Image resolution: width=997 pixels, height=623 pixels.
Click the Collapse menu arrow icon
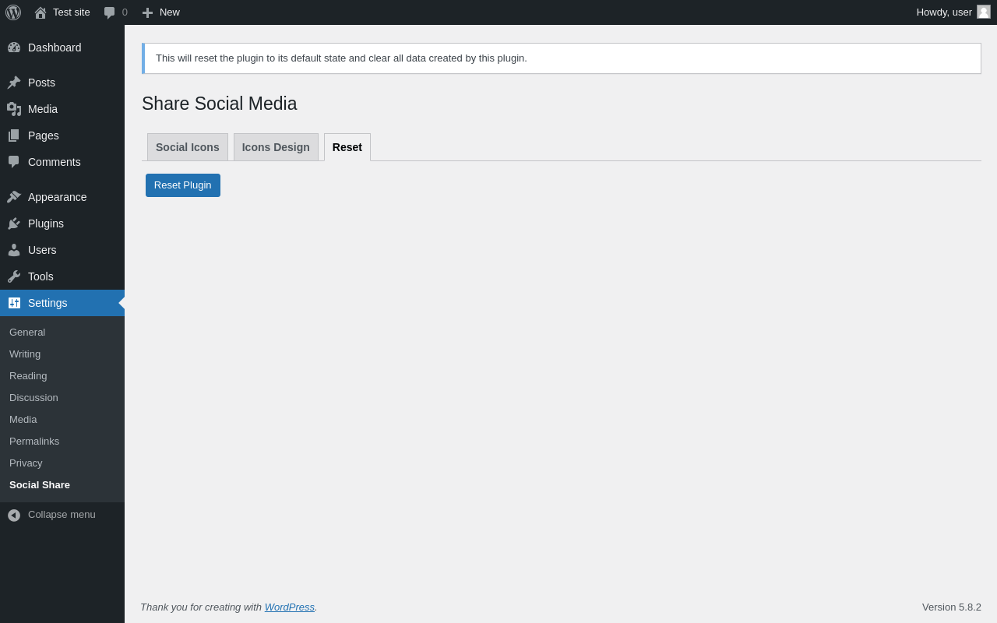[14, 515]
